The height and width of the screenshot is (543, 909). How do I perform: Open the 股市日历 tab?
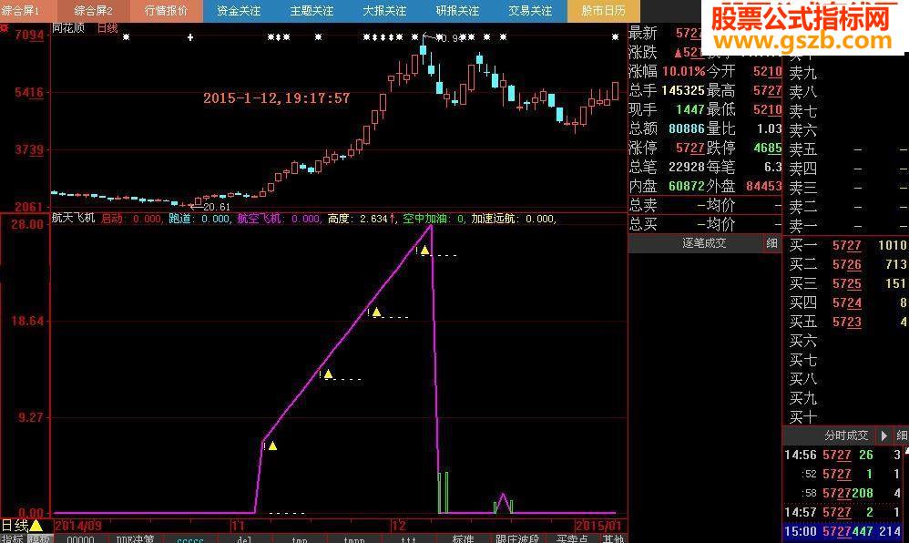[x=604, y=10]
